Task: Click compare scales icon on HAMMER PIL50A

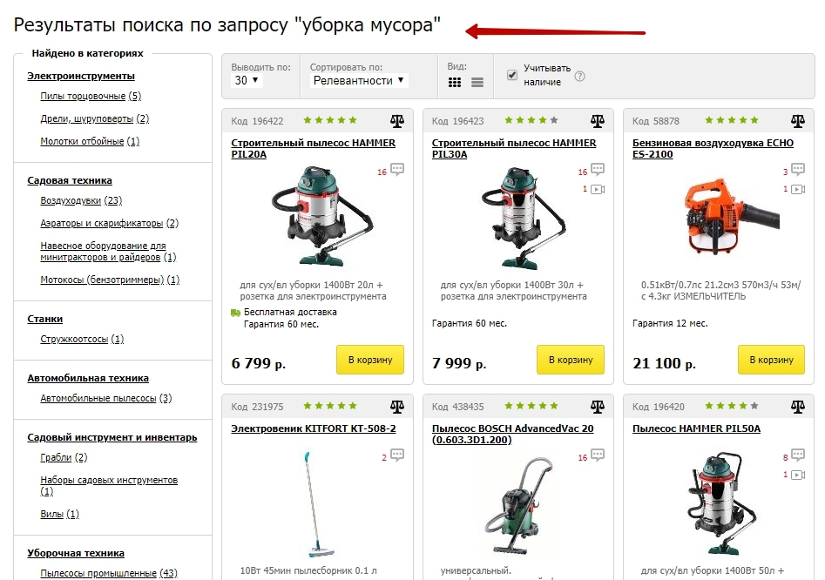Action: [798, 407]
